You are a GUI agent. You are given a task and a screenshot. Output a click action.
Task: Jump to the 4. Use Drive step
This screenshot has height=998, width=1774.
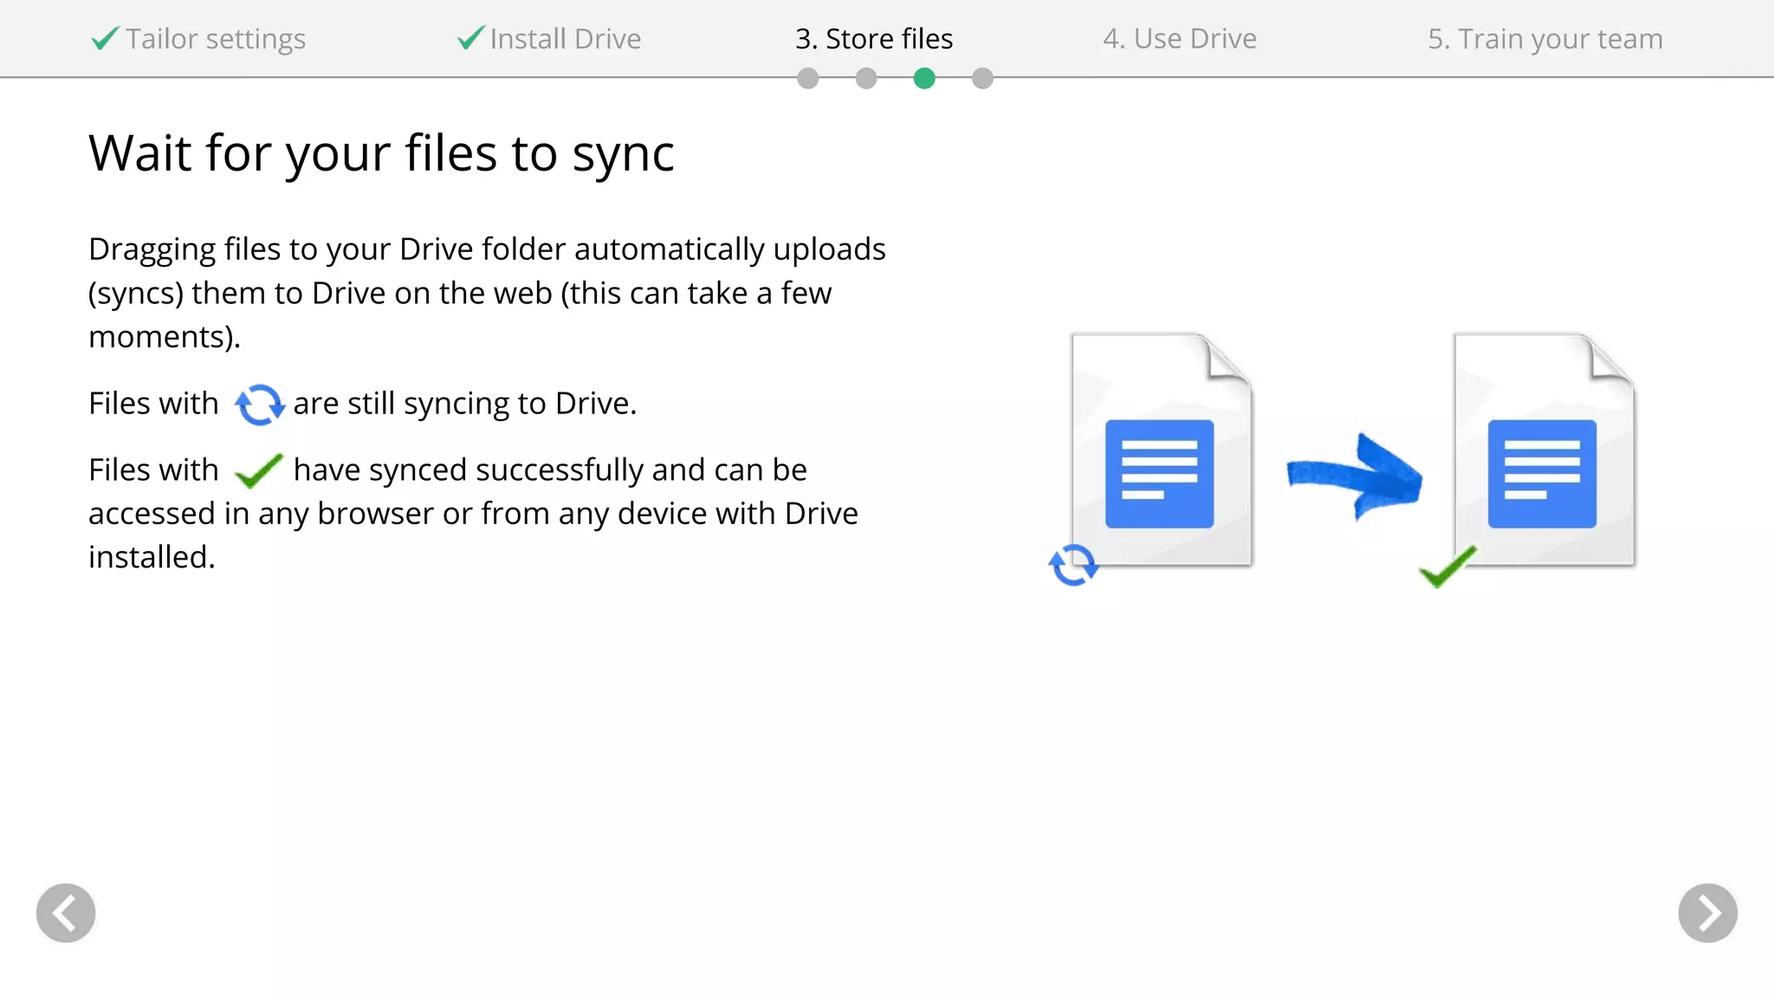[x=1180, y=39]
